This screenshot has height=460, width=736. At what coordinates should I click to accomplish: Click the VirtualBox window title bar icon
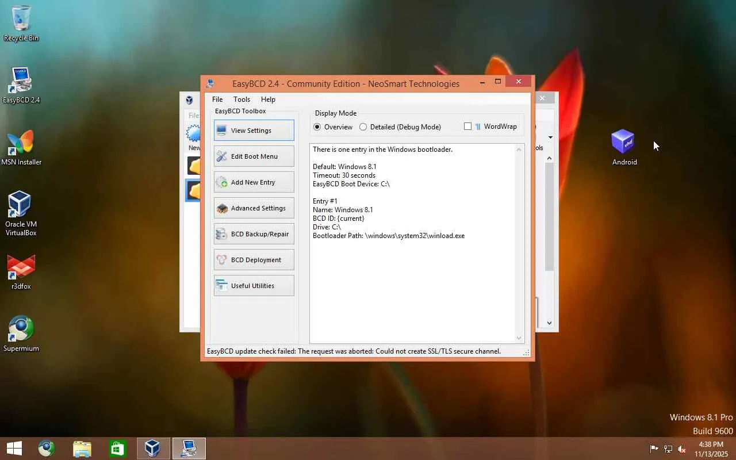coord(189,100)
